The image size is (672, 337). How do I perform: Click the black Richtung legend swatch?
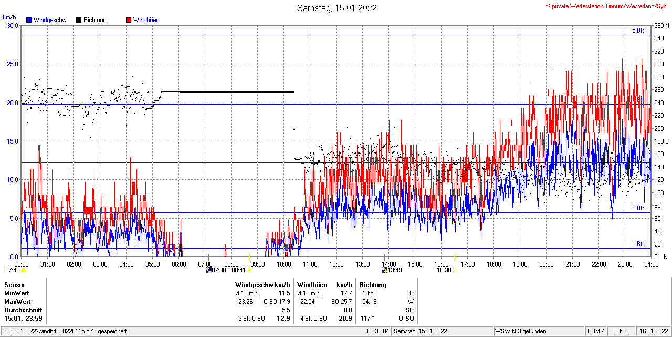(x=79, y=20)
